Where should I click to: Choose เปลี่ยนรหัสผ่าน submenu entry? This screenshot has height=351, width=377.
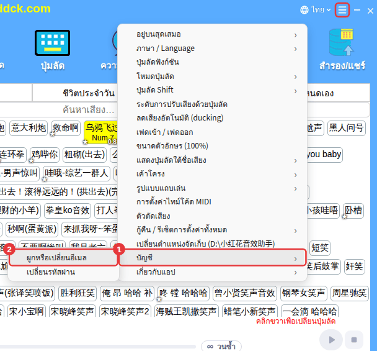[x=63, y=272]
